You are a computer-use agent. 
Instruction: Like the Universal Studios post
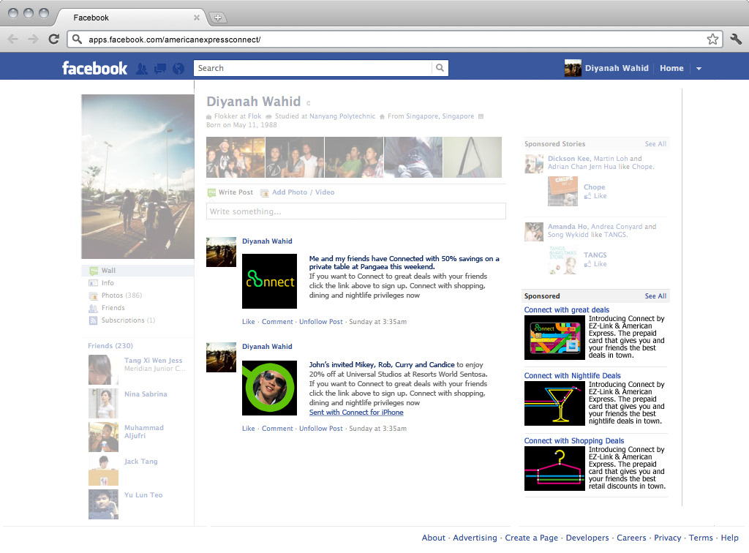(249, 429)
